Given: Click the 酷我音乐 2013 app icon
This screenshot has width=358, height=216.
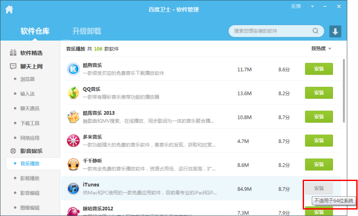Looking at the screenshot, I should [x=73, y=117].
